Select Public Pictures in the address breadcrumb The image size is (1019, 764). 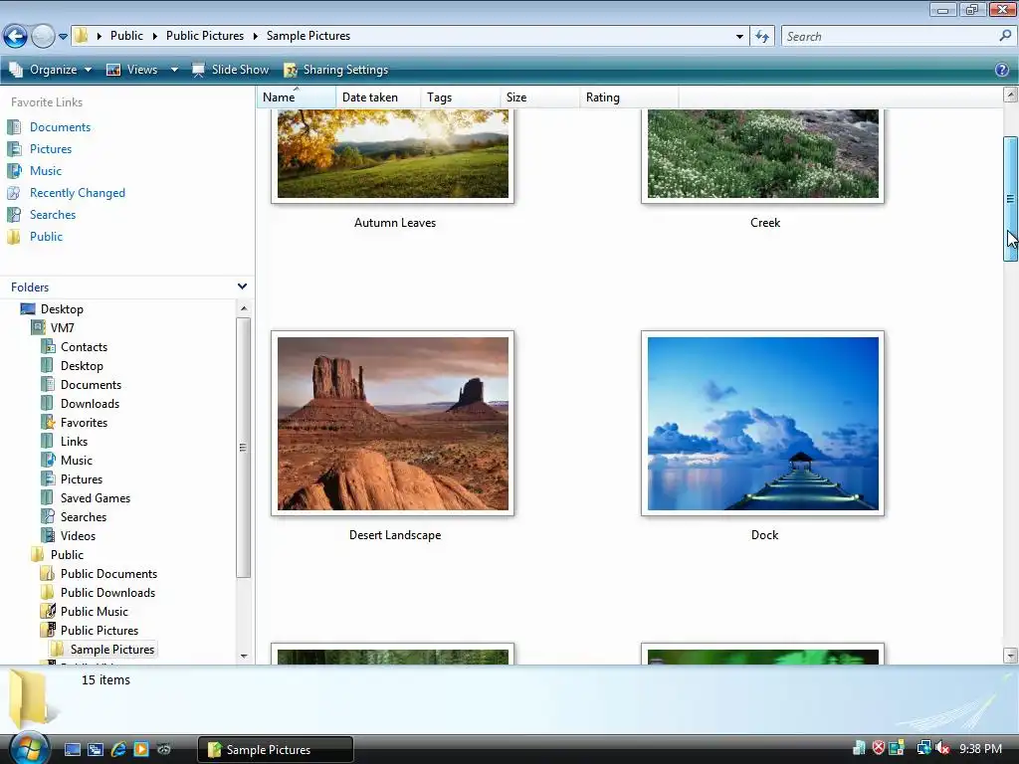click(205, 36)
